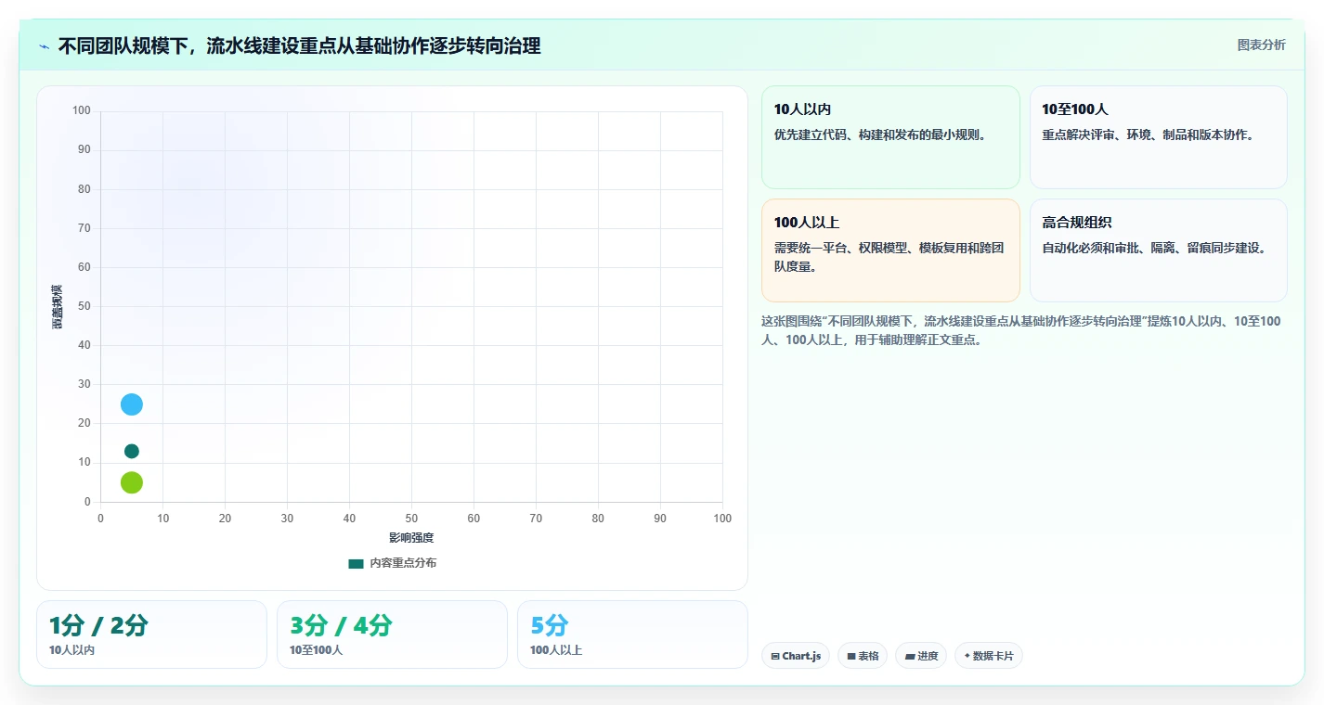The image size is (1324, 705).
Task: Open the 10至100人 info card
Action: [x=1158, y=137]
